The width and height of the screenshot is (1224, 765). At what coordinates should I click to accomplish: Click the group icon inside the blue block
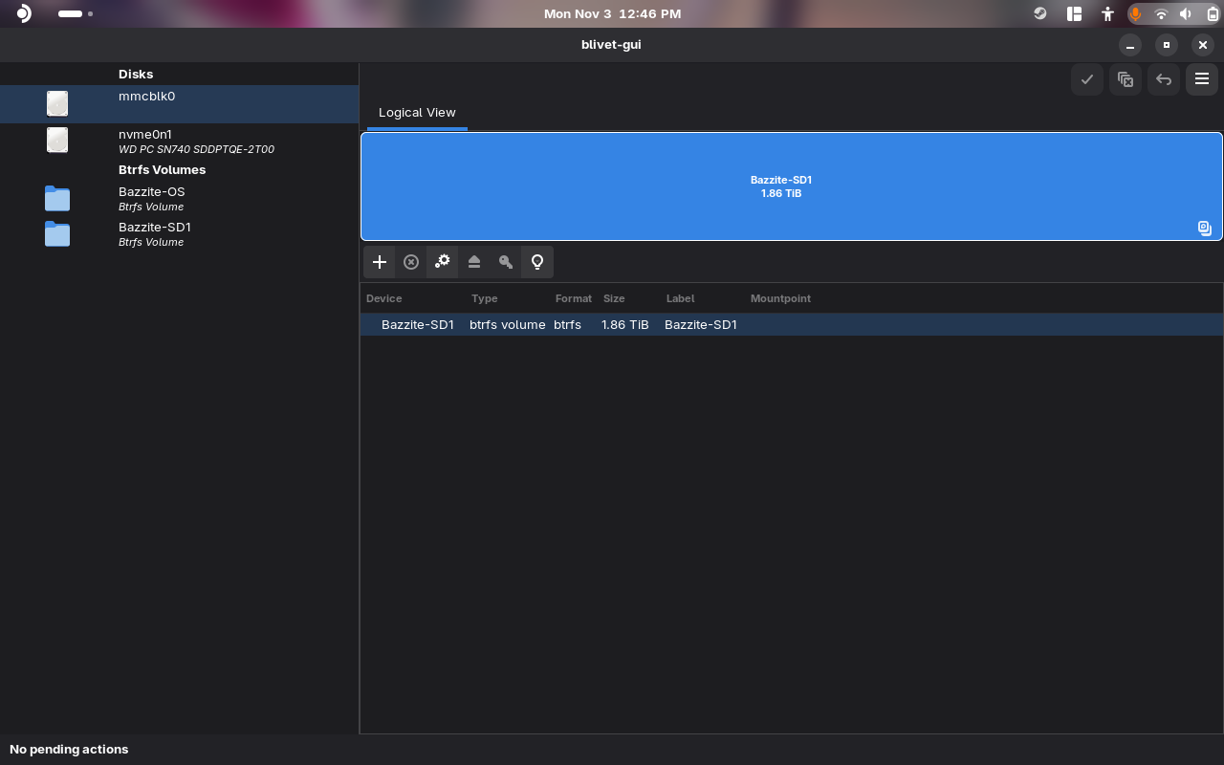[1205, 229]
